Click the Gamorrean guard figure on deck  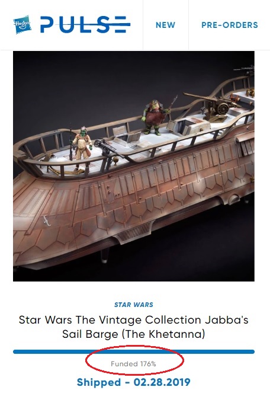point(155,117)
